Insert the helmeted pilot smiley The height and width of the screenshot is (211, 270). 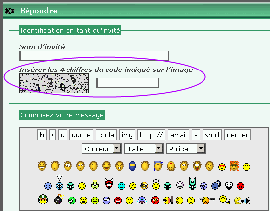(x=43, y=199)
